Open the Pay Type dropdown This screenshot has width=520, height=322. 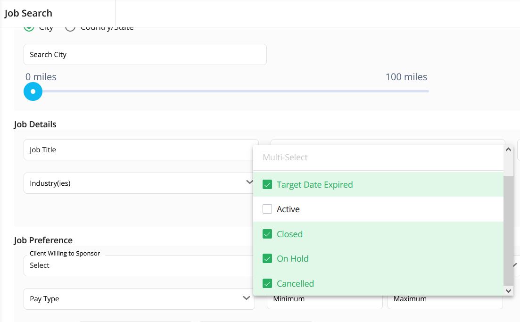139,299
